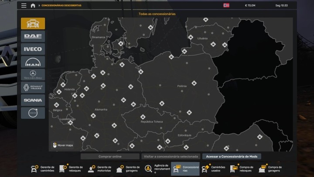This screenshot has width=314, height=177.
Task: Click Concessionárias Descobertas breadcrumb
Action: [x=61, y=5]
